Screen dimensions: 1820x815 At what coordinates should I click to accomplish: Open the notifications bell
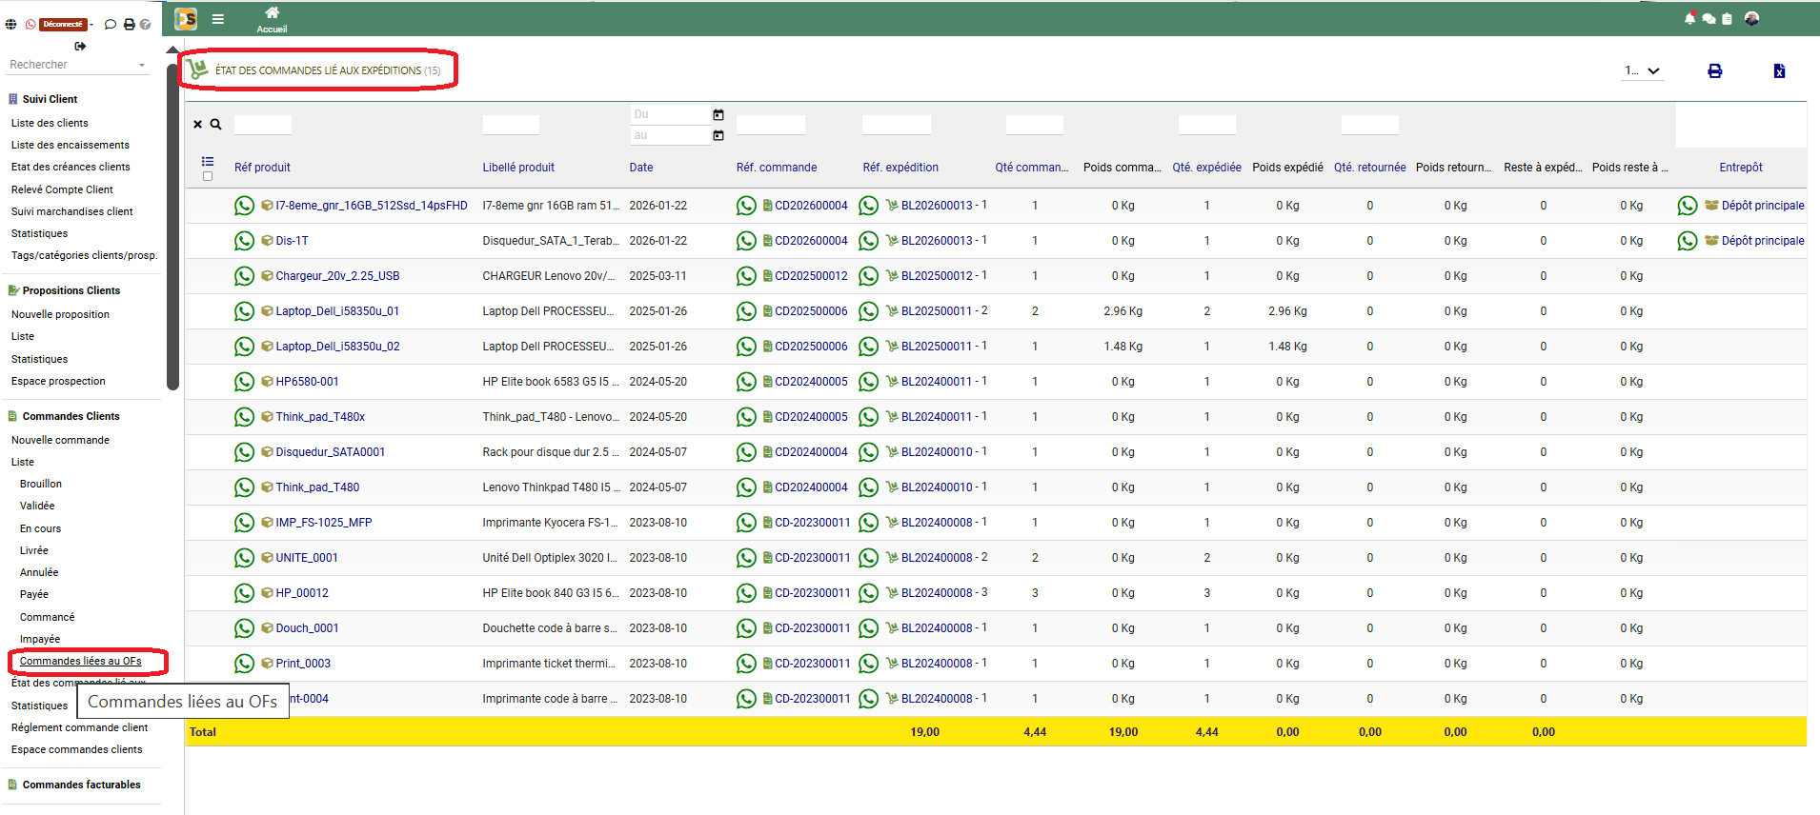(1689, 18)
